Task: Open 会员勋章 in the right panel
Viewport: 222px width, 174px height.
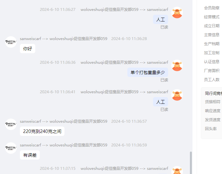Action: [x=212, y=8]
